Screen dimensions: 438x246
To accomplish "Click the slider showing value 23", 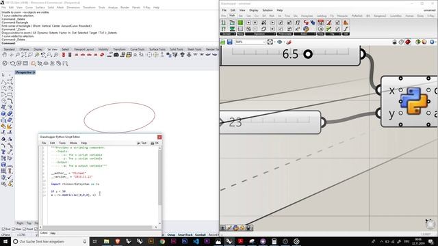I will (x=270, y=122).
